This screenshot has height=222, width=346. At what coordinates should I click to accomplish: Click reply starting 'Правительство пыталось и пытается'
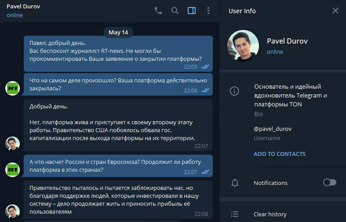(x=118, y=200)
